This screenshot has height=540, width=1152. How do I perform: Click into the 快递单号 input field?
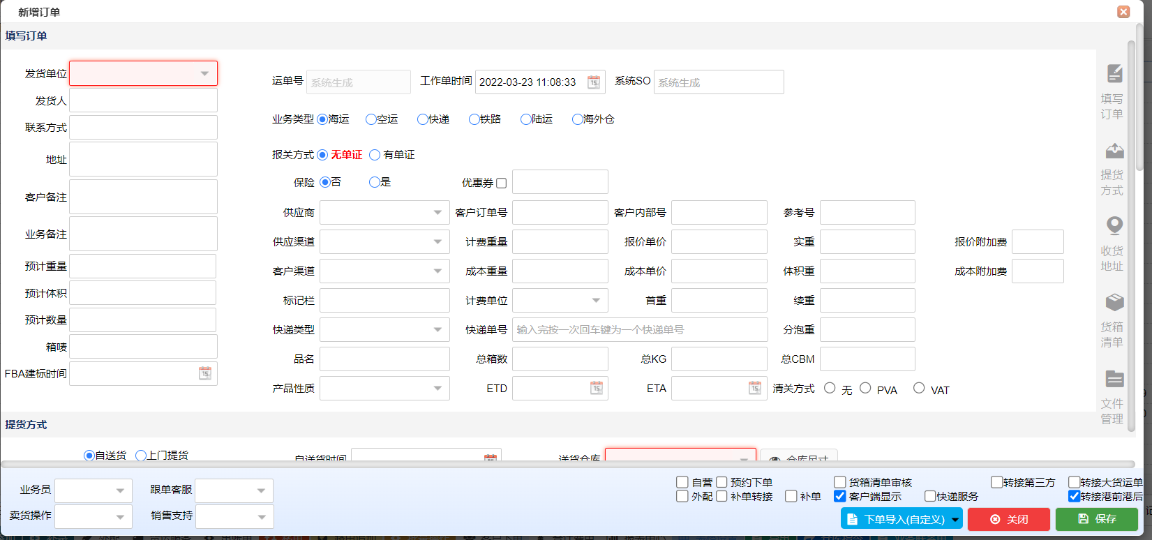click(639, 330)
